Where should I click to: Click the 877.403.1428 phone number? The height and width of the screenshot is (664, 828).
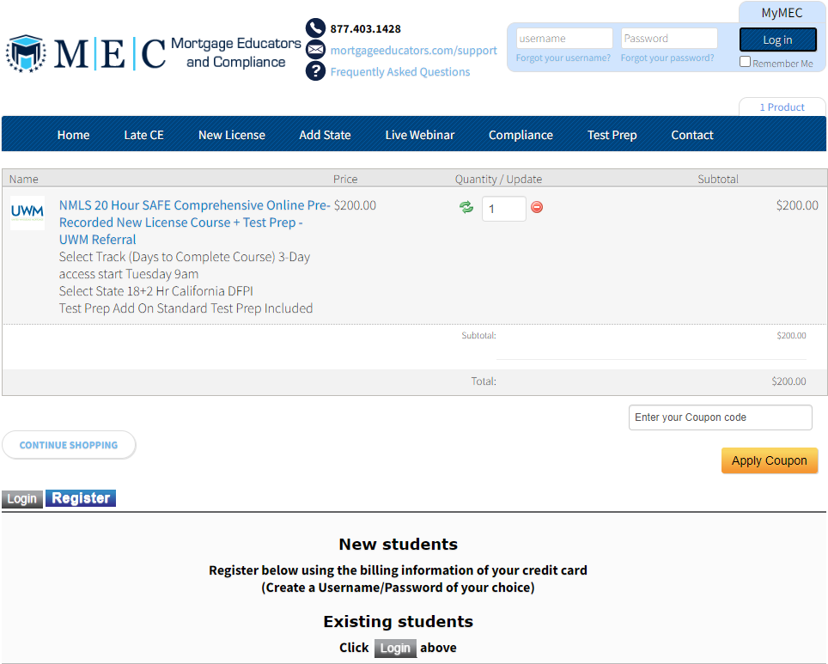pos(365,29)
